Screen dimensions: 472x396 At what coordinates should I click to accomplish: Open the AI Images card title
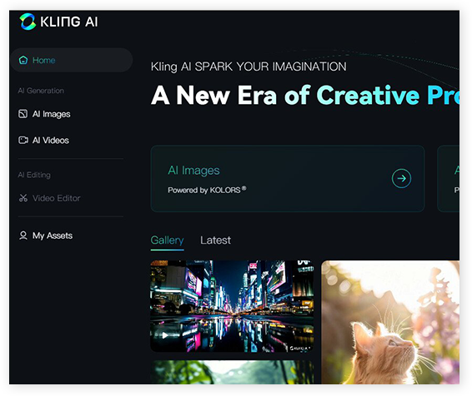click(193, 171)
